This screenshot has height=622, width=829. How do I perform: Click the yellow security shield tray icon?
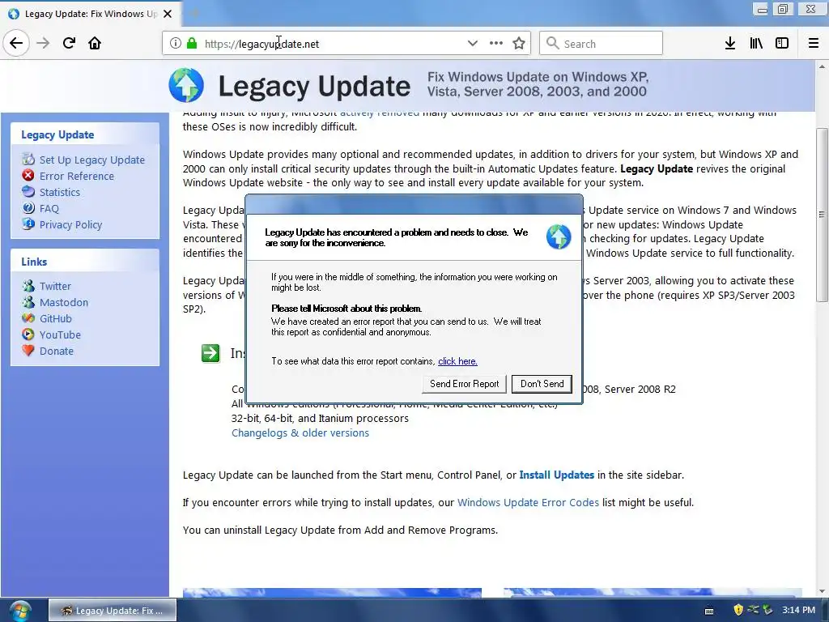[738, 610]
